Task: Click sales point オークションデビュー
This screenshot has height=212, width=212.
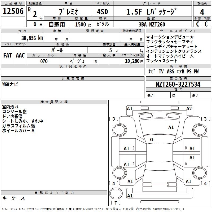Action: [x=170, y=37]
